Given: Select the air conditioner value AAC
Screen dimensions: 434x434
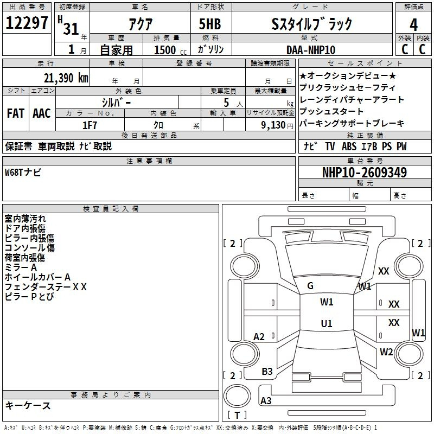Looking at the screenshot, I should click(42, 113).
